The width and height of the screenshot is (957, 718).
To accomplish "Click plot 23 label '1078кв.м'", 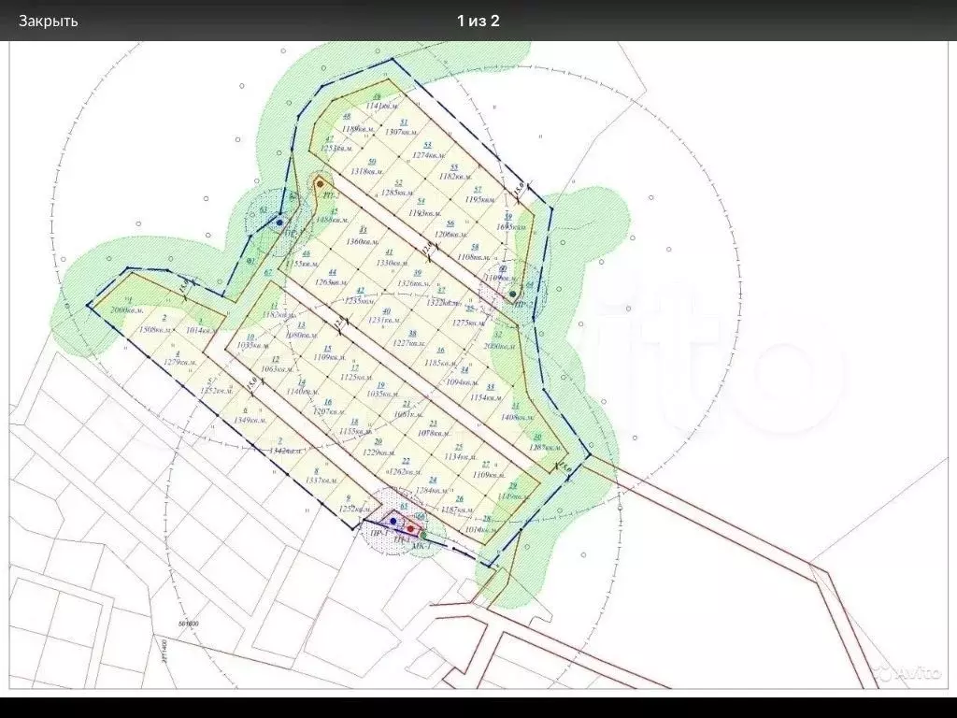I will point(434,433).
